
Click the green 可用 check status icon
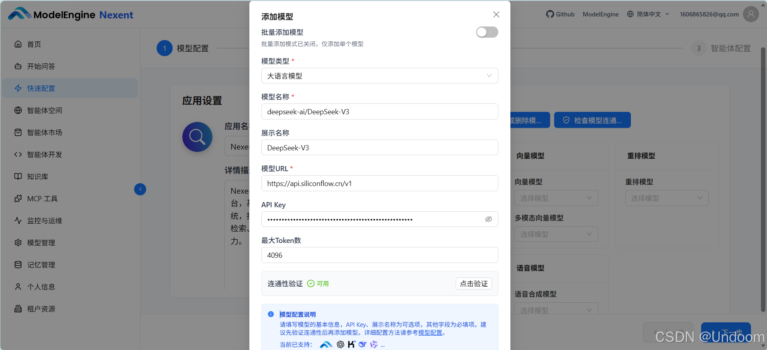point(311,283)
